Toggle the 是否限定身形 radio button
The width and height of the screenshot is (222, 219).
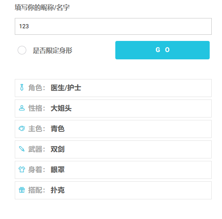pyautogui.click(x=22, y=50)
